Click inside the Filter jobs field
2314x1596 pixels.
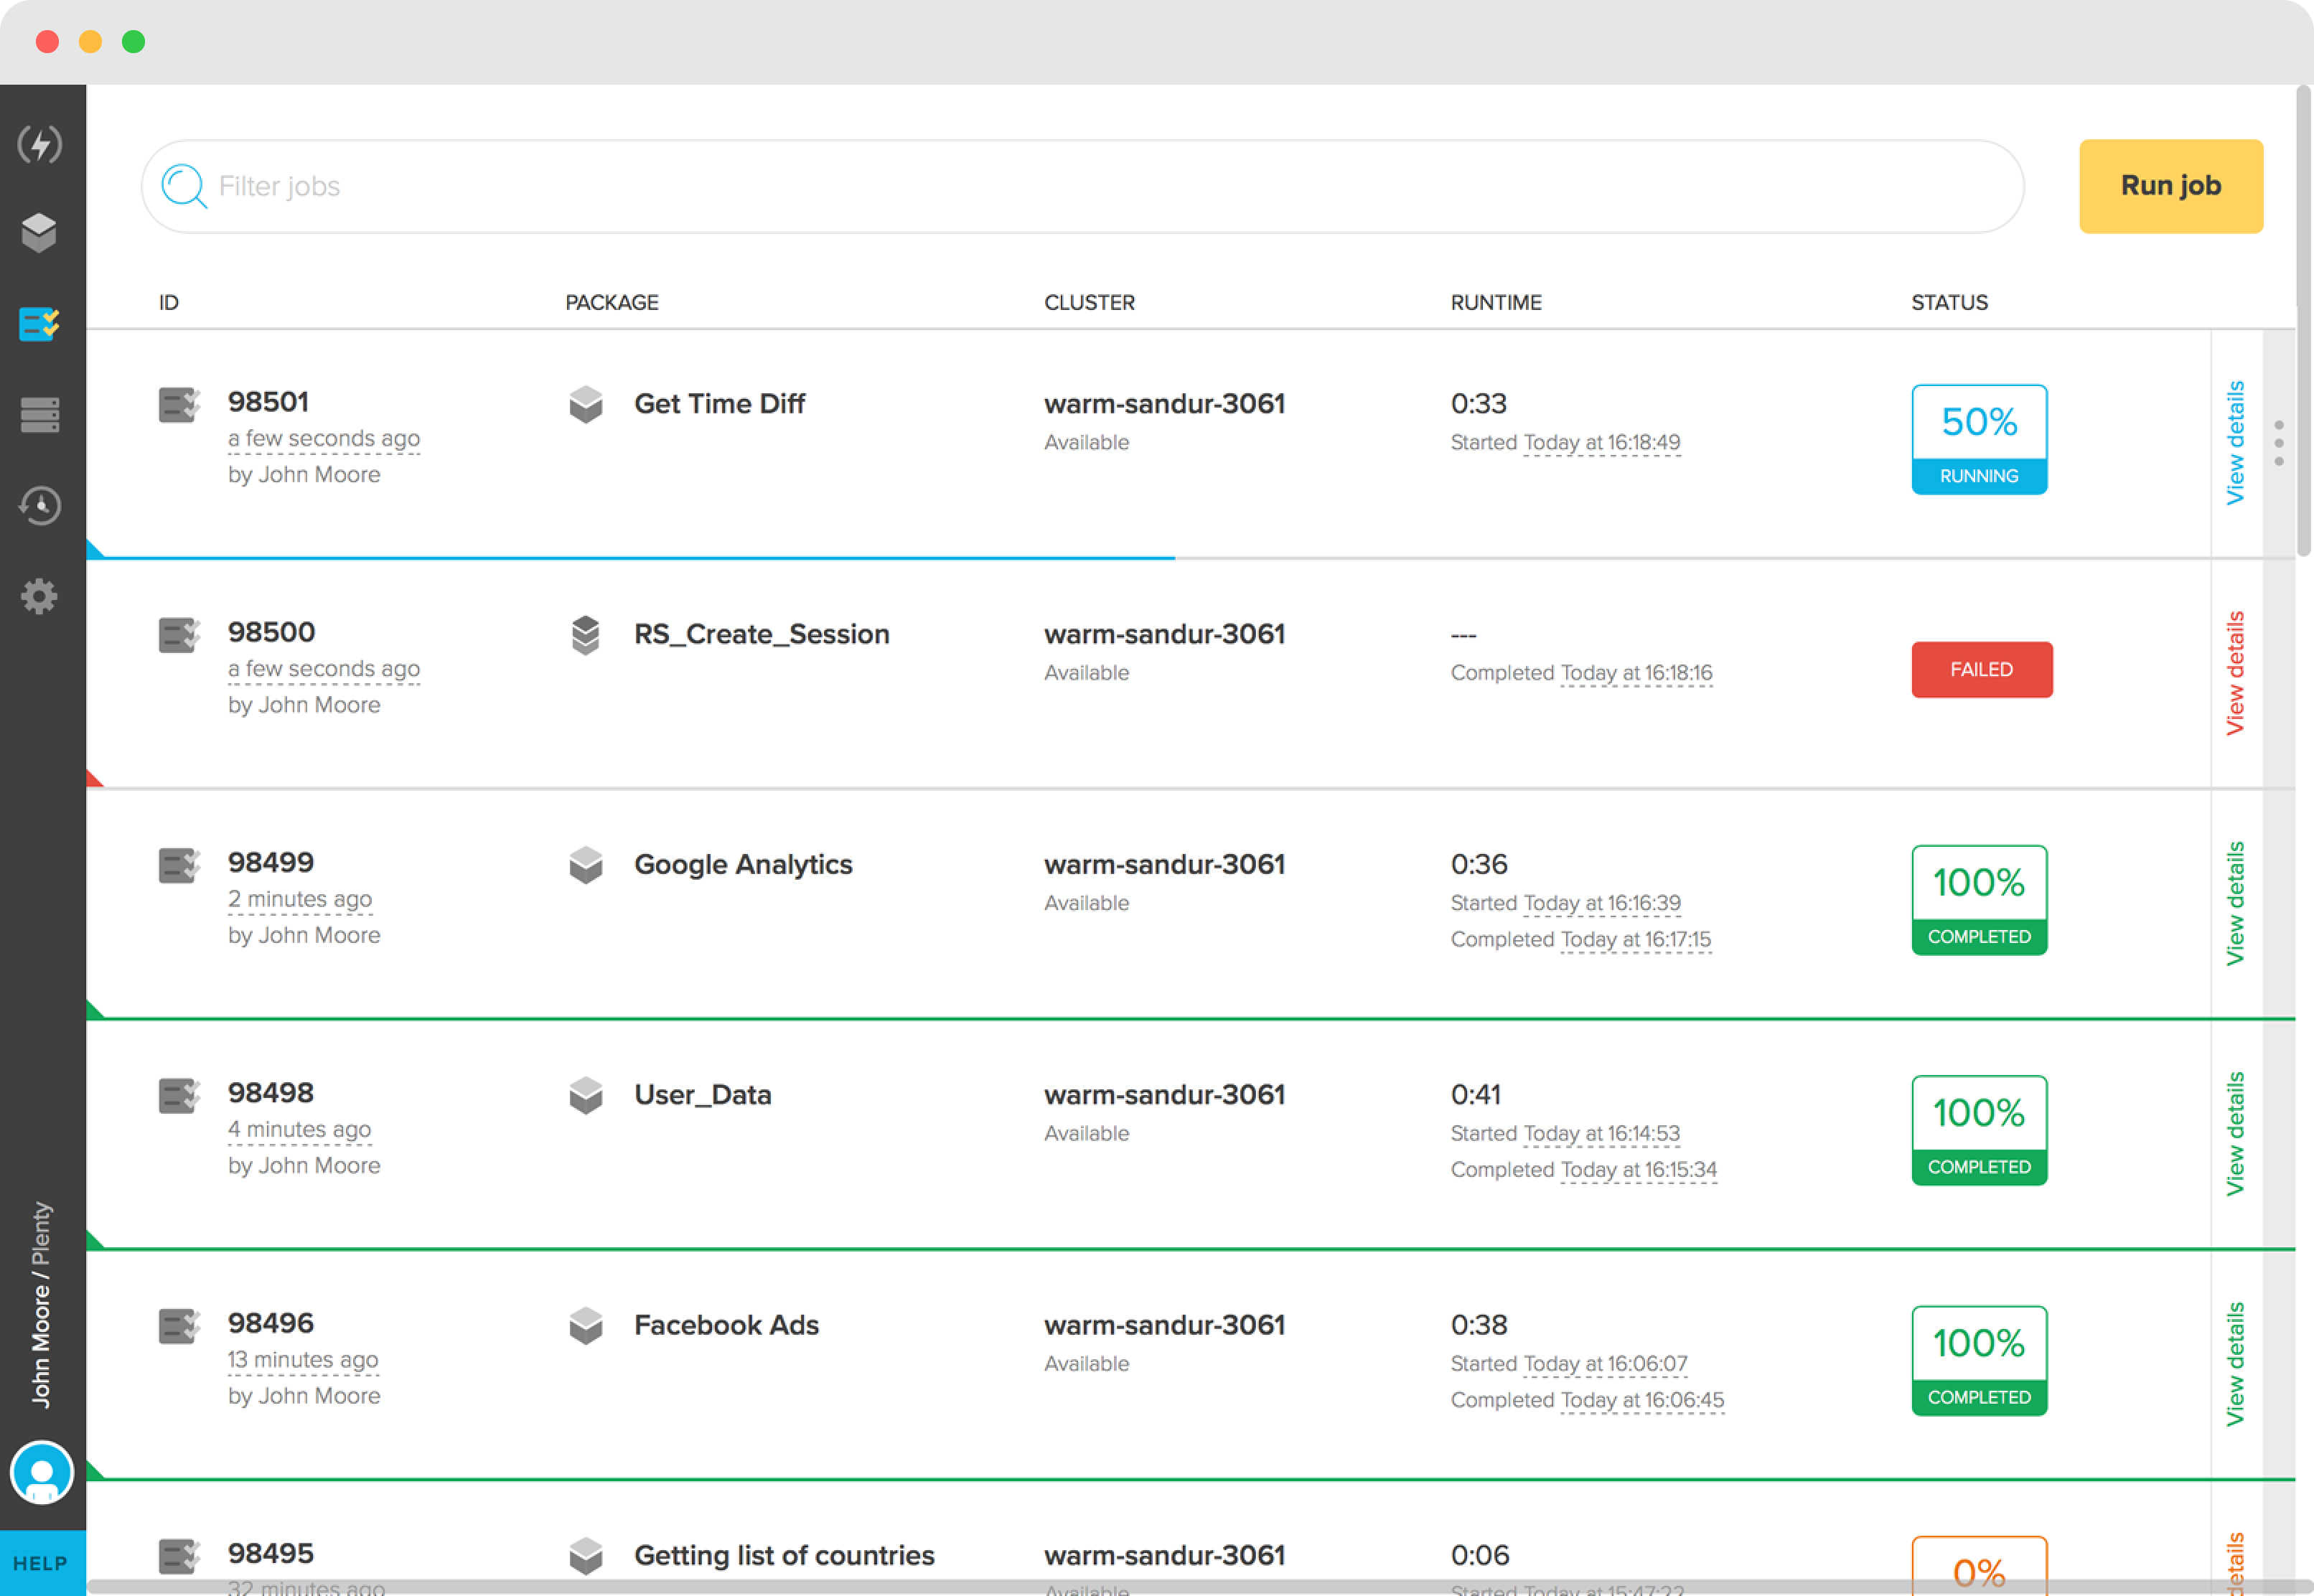point(700,186)
